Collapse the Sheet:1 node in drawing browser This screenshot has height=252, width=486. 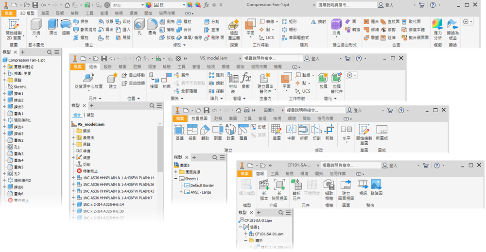(x=176, y=179)
